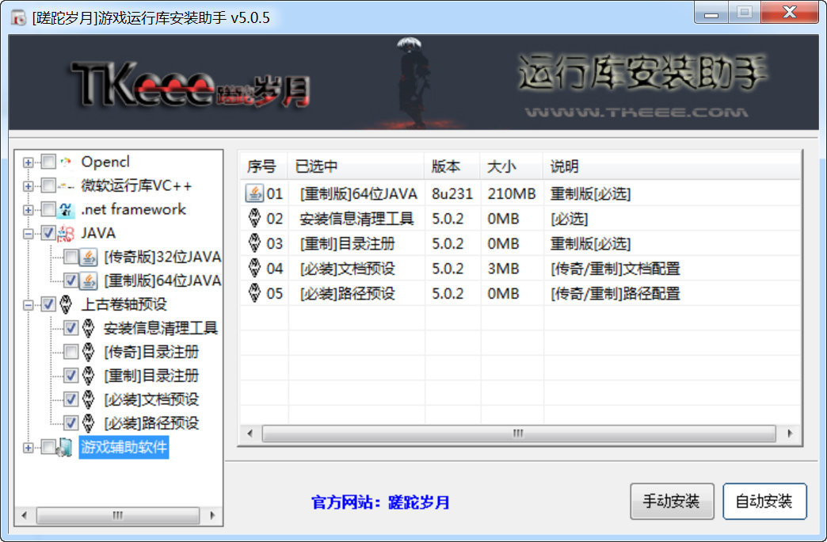Click the Opencl icon in tree
This screenshot has width=827, height=542.
pos(67,162)
